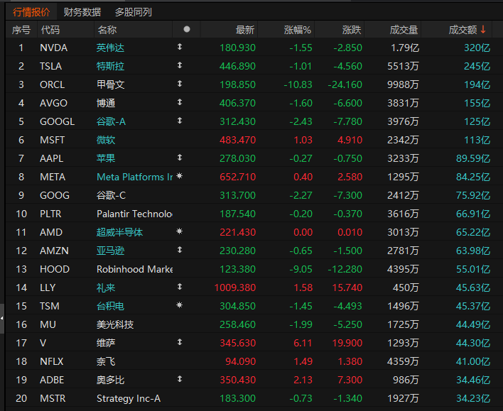Click the star marker icon in META row
Screen dimensions: 503x411
pos(180,175)
